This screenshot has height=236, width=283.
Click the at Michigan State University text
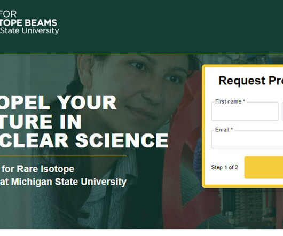point(63,182)
